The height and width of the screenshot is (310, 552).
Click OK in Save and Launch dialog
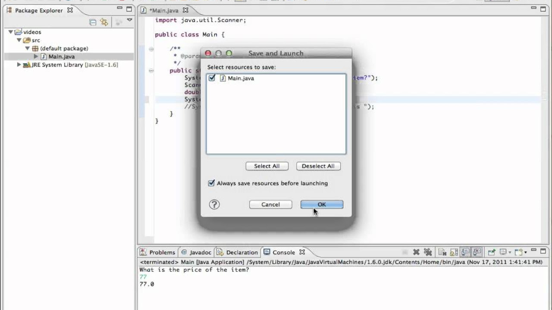point(322,205)
